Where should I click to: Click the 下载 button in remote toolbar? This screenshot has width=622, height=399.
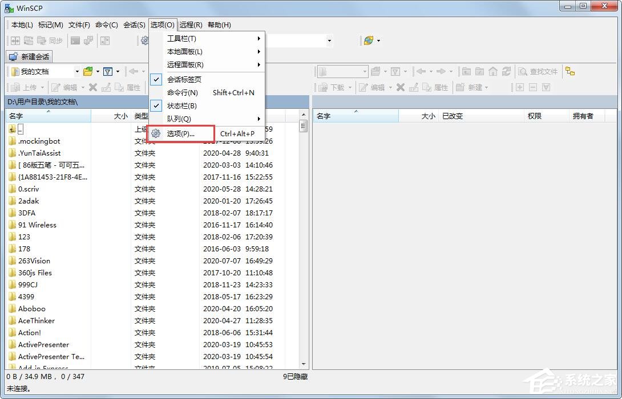(x=332, y=88)
